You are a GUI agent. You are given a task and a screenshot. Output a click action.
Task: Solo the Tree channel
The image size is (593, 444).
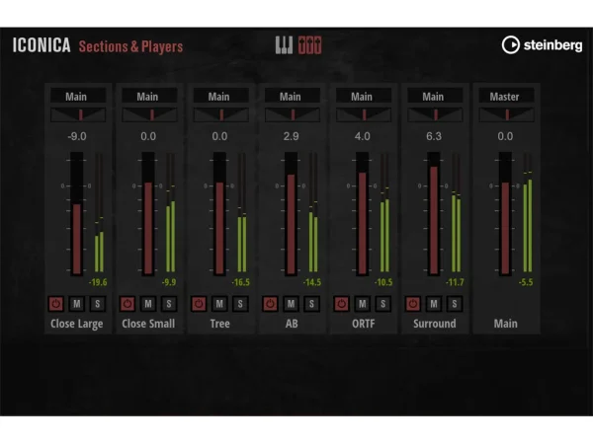tap(239, 304)
